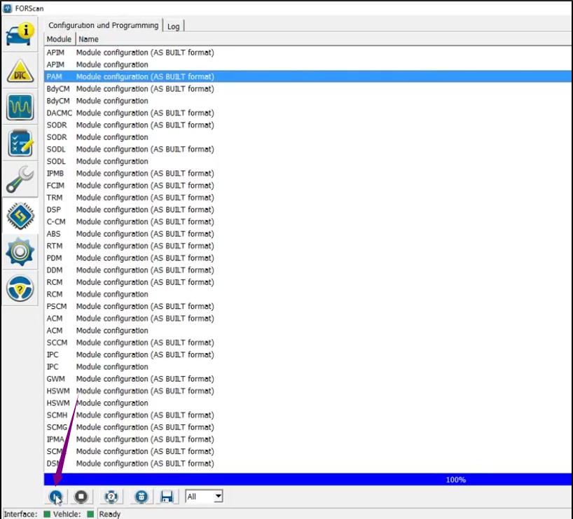Select the GWM AS BUILT row

pos(308,379)
